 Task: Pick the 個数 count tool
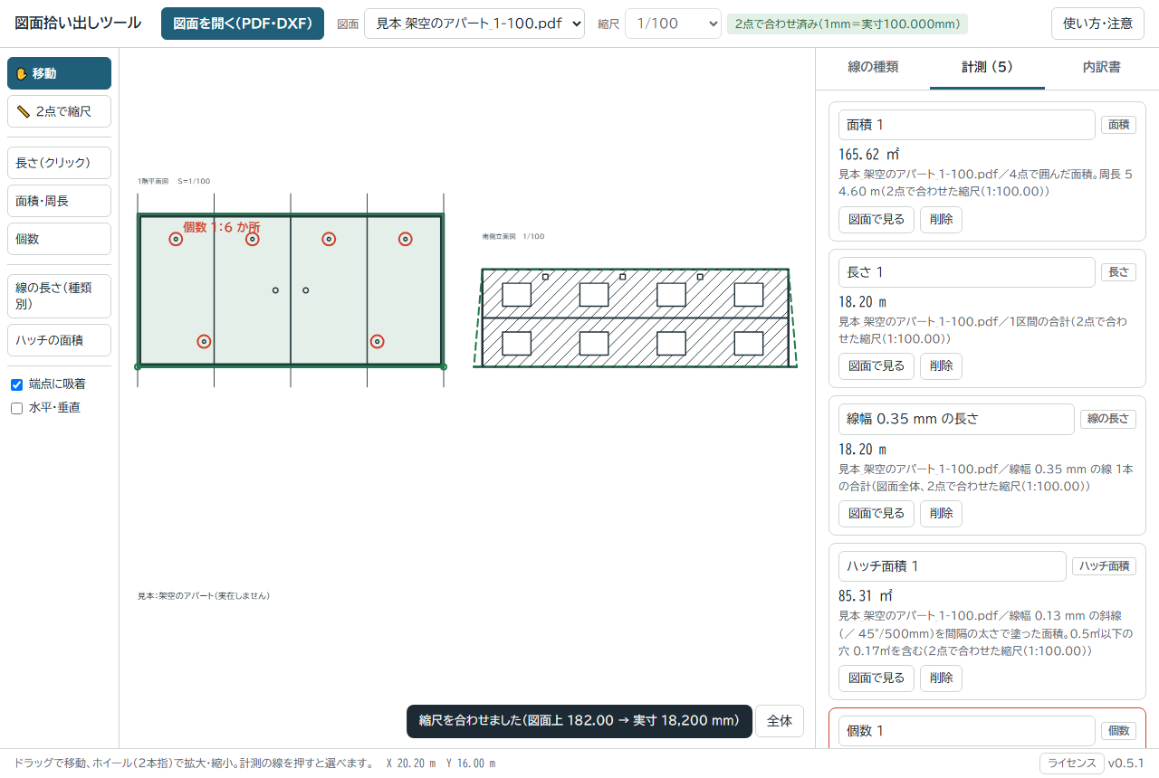click(59, 239)
